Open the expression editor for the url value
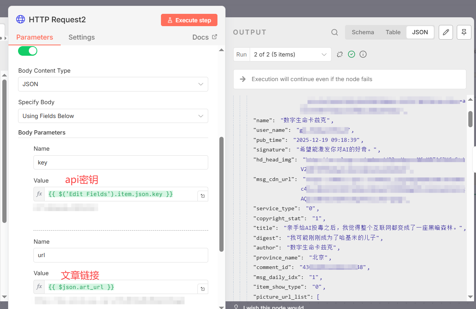 click(x=202, y=288)
